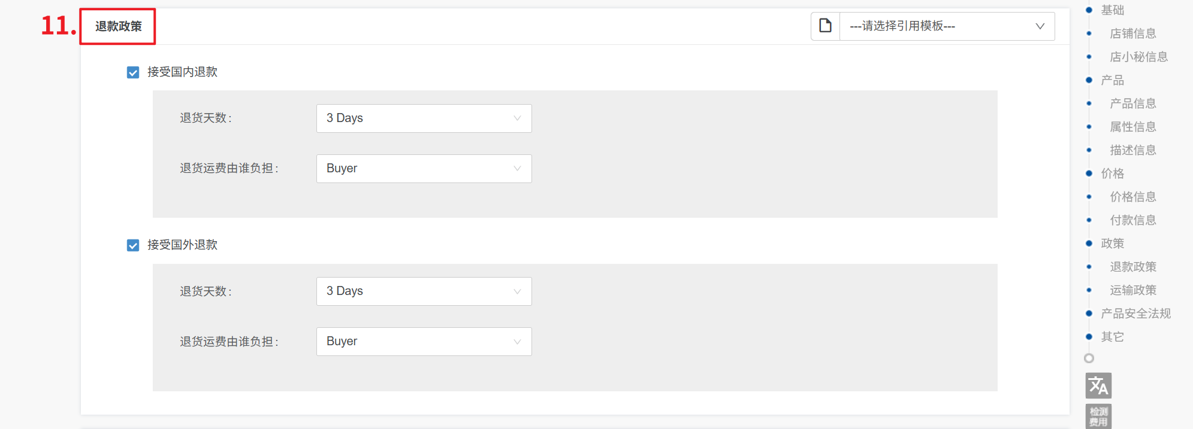The height and width of the screenshot is (429, 1193).
Task: Jump to the 店铺信息 section
Action: point(1132,34)
